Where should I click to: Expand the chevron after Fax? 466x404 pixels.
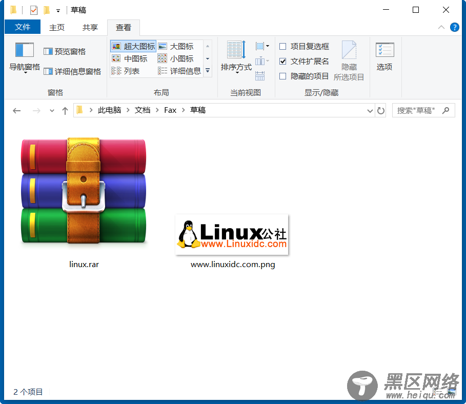tap(184, 110)
